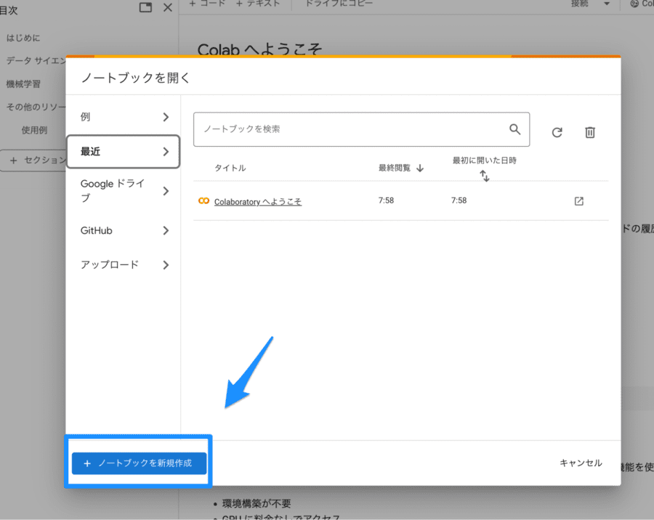Image resolution: width=654 pixels, height=520 pixels.
Task: Select the Google ドライブ tab
Action: (123, 191)
